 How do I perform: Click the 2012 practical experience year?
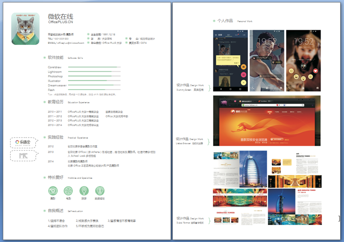click(x=51, y=146)
